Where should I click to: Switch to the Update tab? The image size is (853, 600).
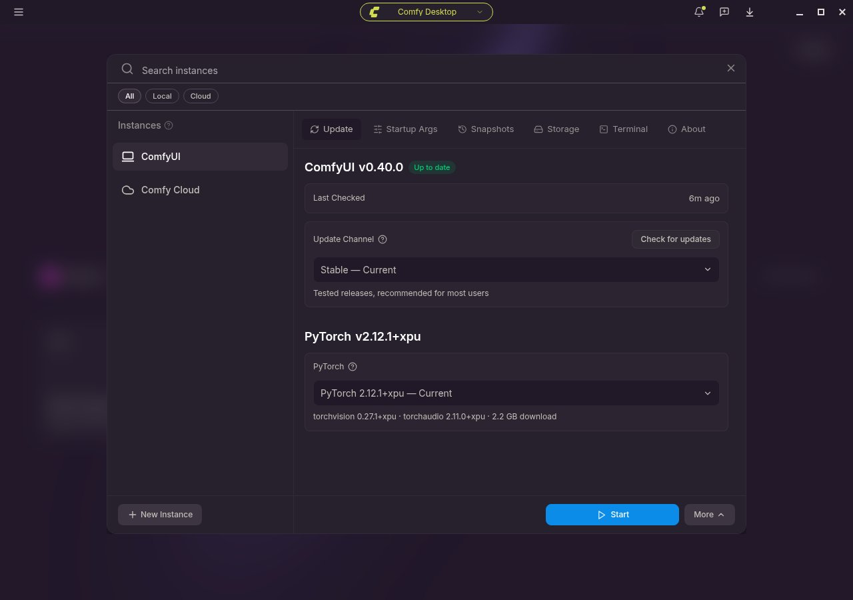tap(331, 129)
